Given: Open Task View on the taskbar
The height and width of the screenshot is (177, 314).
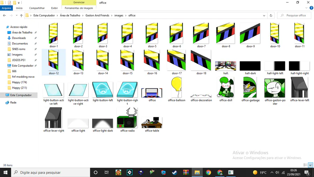Looking at the screenshot, I should tap(106, 172).
